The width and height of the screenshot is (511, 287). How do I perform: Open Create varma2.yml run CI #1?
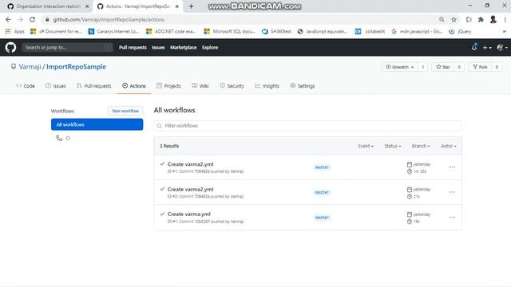click(x=190, y=164)
